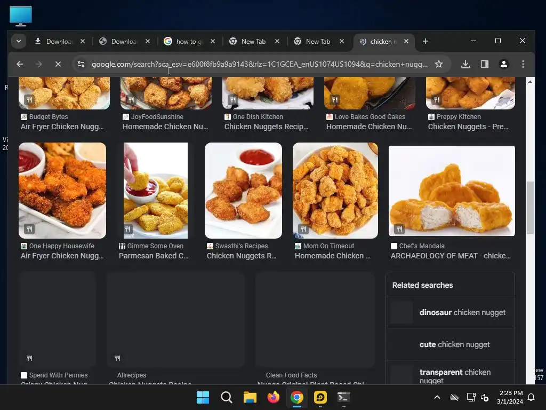
Task: Select related search transparent chicken nugget
Action: (x=450, y=373)
